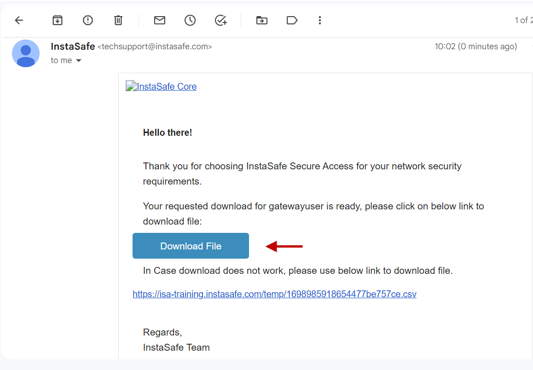Add this email to Tasks
Screen dimensions: 533x370
click(x=221, y=20)
